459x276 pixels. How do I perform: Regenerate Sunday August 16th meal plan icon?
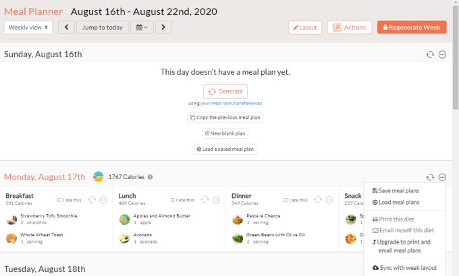[x=429, y=55]
